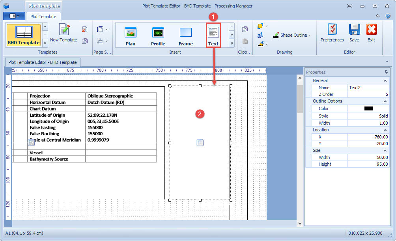396x241 pixels.
Task: Collapse the General properties section
Action: [x=385, y=80]
